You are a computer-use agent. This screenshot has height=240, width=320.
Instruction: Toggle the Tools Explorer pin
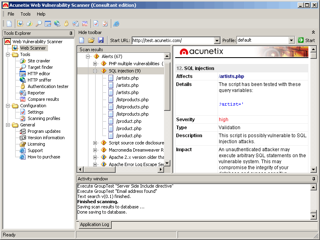coord(71,33)
